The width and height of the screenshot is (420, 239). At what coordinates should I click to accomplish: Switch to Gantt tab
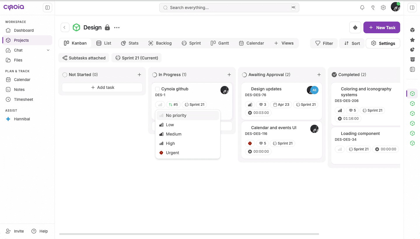[x=220, y=43]
